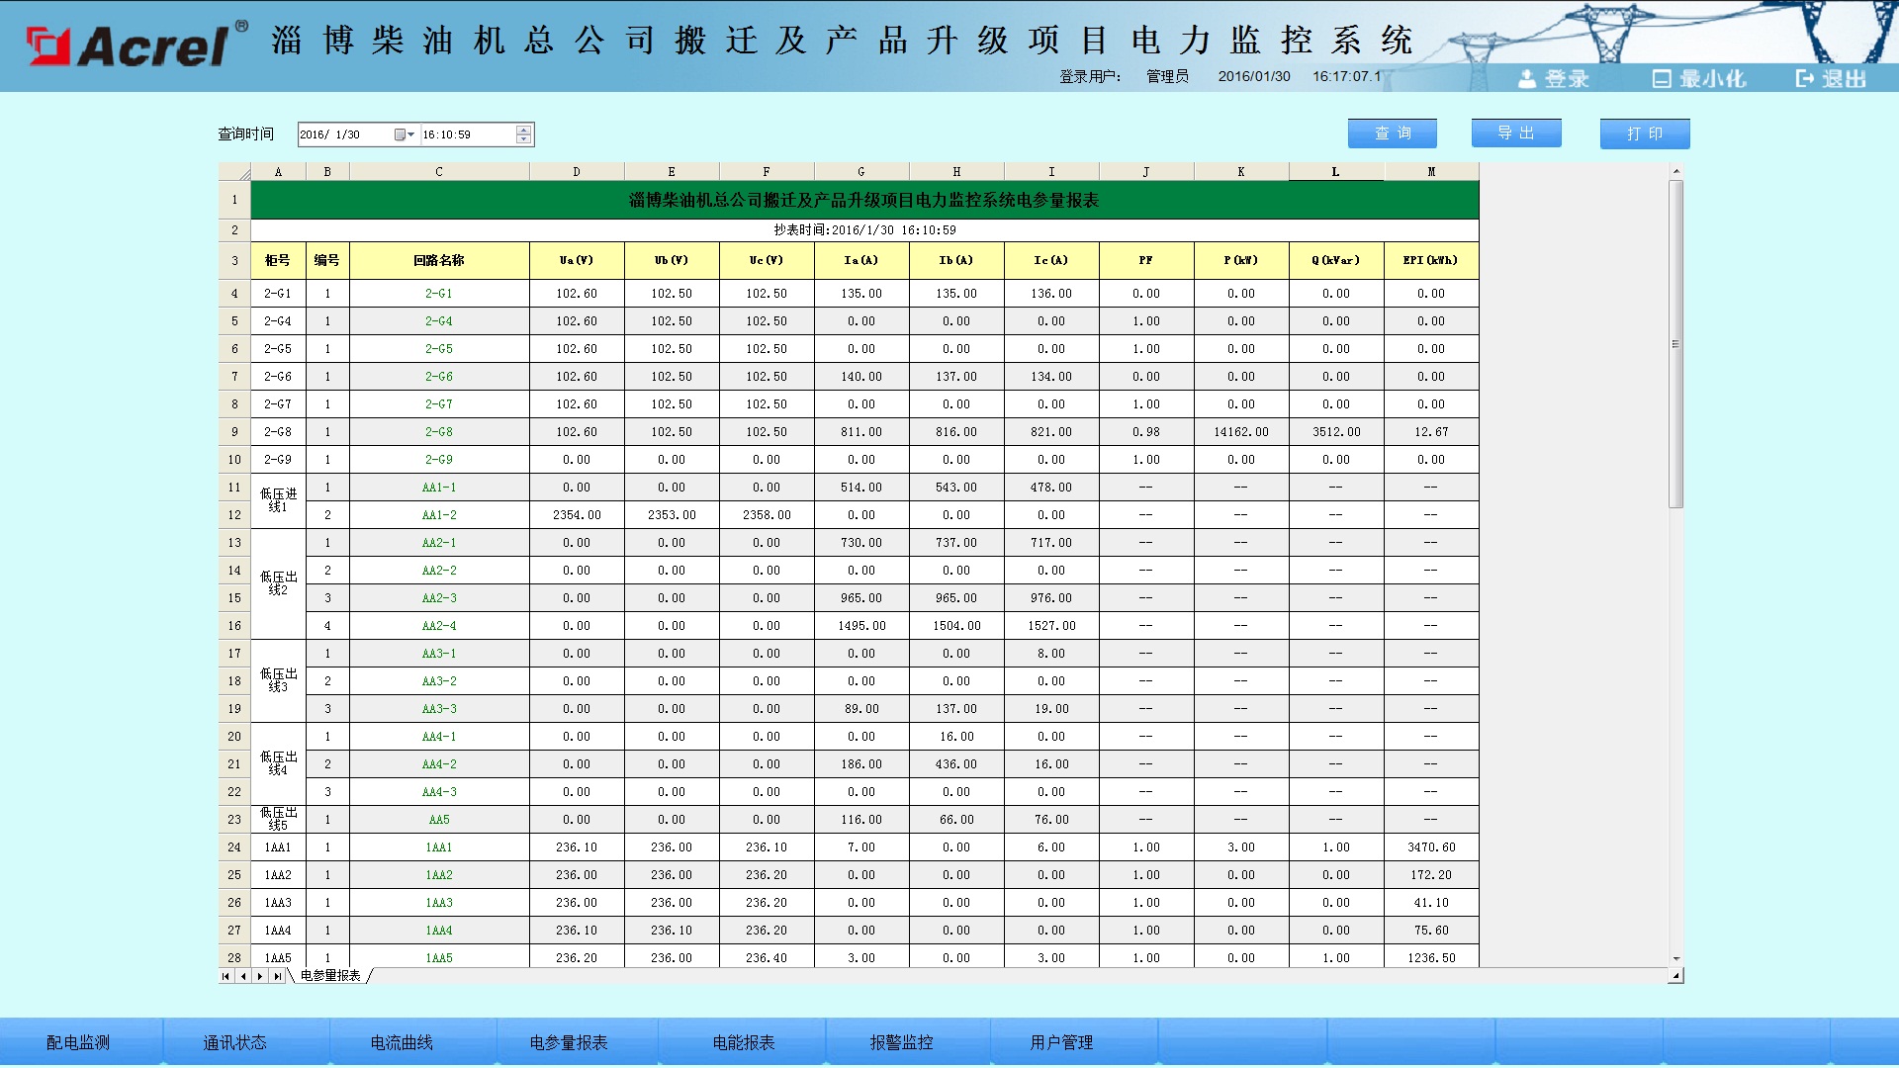Image resolution: width=1899 pixels, height=1068 pixels.
Task: Jump to the first sheet tab with the arrow
Action: pyautogui.click(x=226, y=976)
